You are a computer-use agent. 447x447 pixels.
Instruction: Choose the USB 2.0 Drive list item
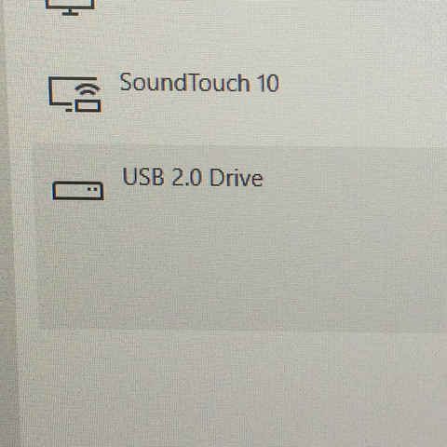239,237
